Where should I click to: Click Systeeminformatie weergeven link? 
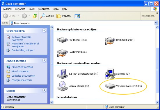(x=21, y=39)
